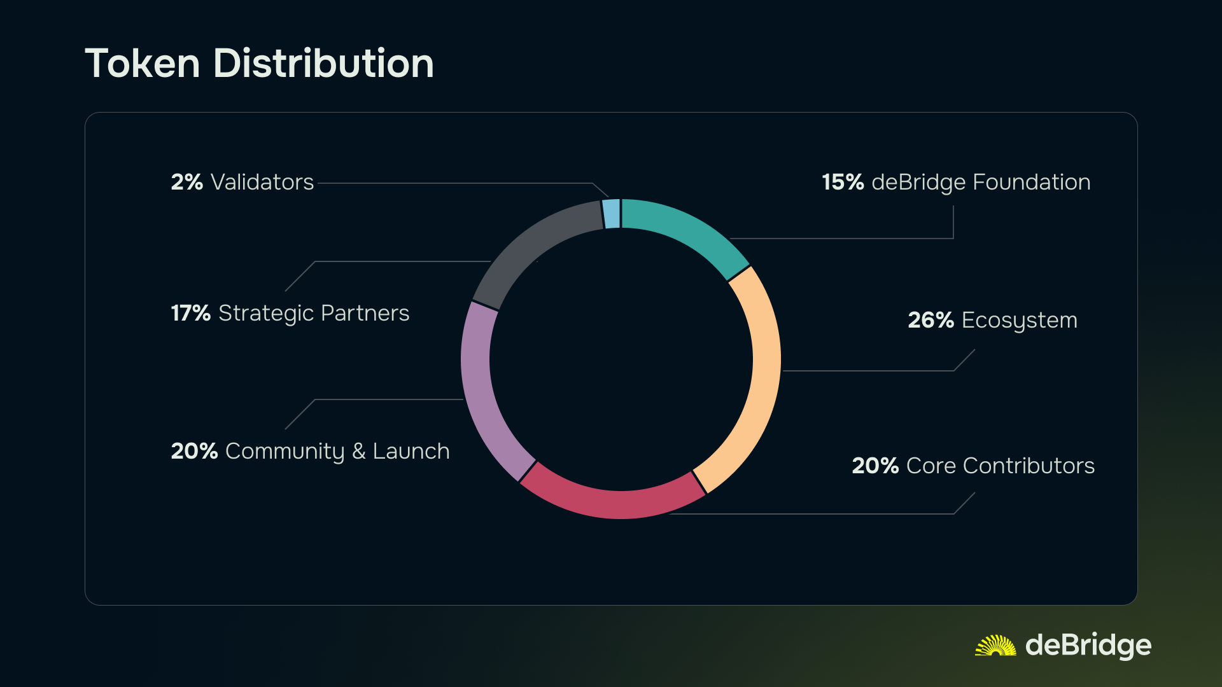
Task: Click the yellow deBridge sunburst logo icon
Action: (x=995, y=646)
